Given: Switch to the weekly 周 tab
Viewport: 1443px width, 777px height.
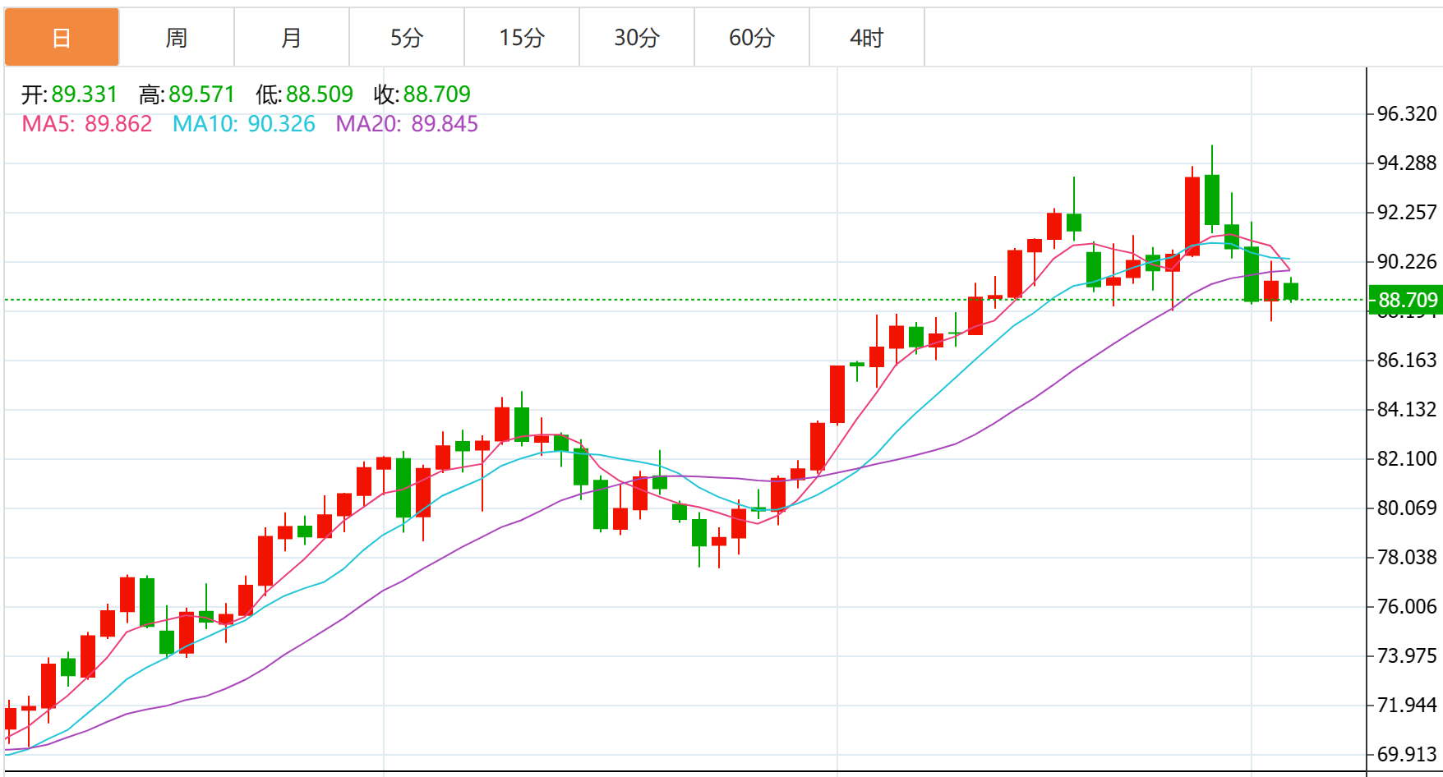Looking at the screenshot, I should click(177, 38).
